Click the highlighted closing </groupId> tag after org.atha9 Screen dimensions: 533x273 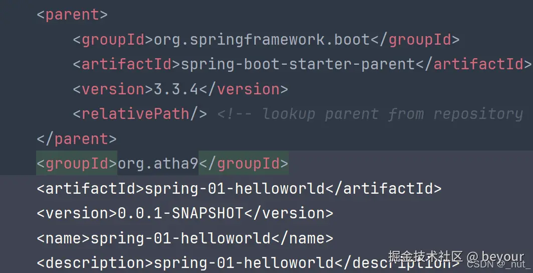[x=243, y=164]
